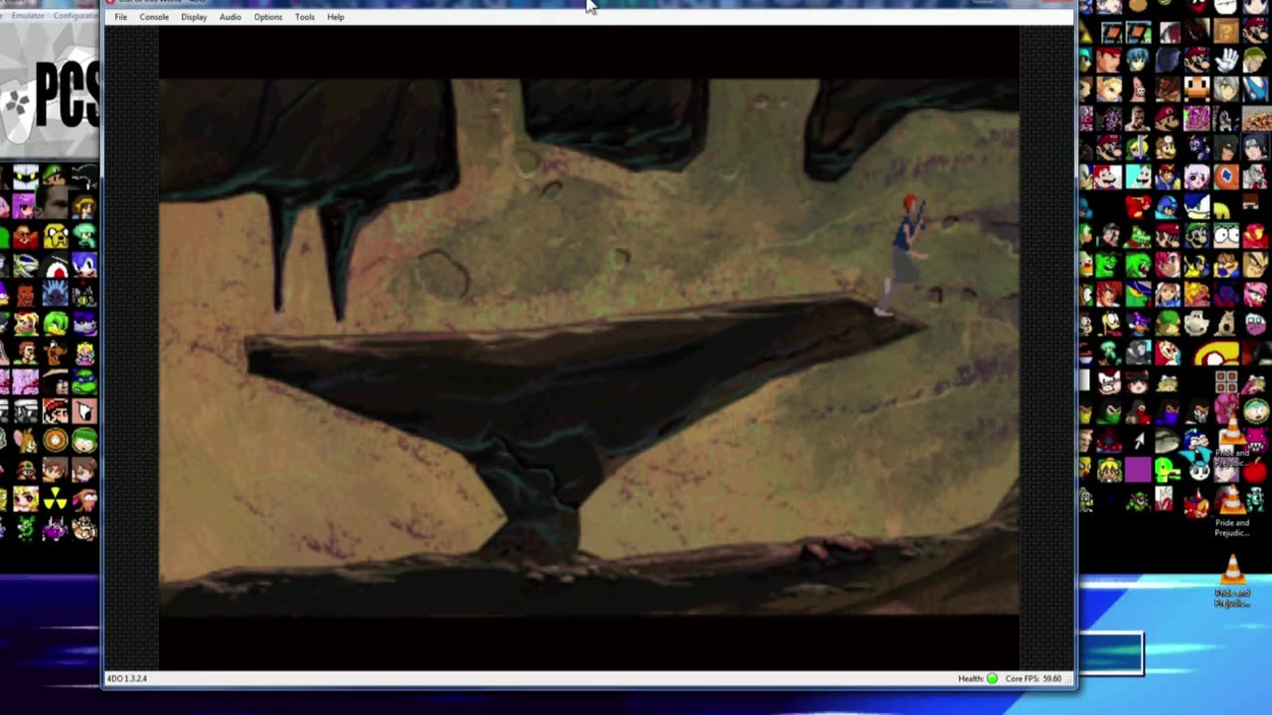1272x715 pixels.
Task: Select the orange grid desktop icon
Action: (x=1226, y=381)
